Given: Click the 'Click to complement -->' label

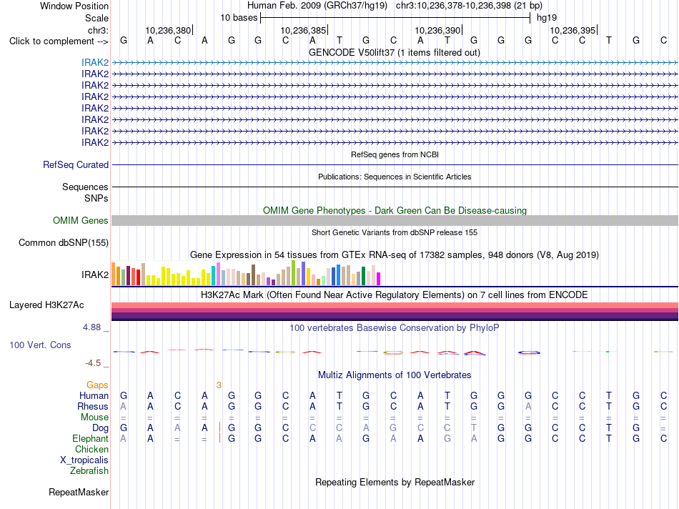Looking at the screenshot, I should point(59,41).
